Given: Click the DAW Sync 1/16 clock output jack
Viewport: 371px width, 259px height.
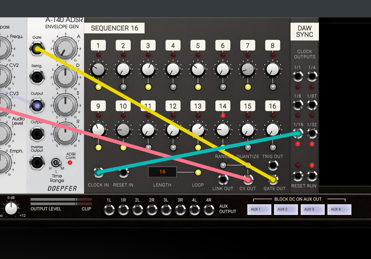Looking at the screenshot, I should (298, 134).
